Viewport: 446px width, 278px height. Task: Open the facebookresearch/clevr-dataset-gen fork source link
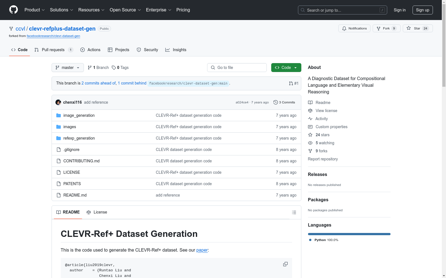coord(54,36)
